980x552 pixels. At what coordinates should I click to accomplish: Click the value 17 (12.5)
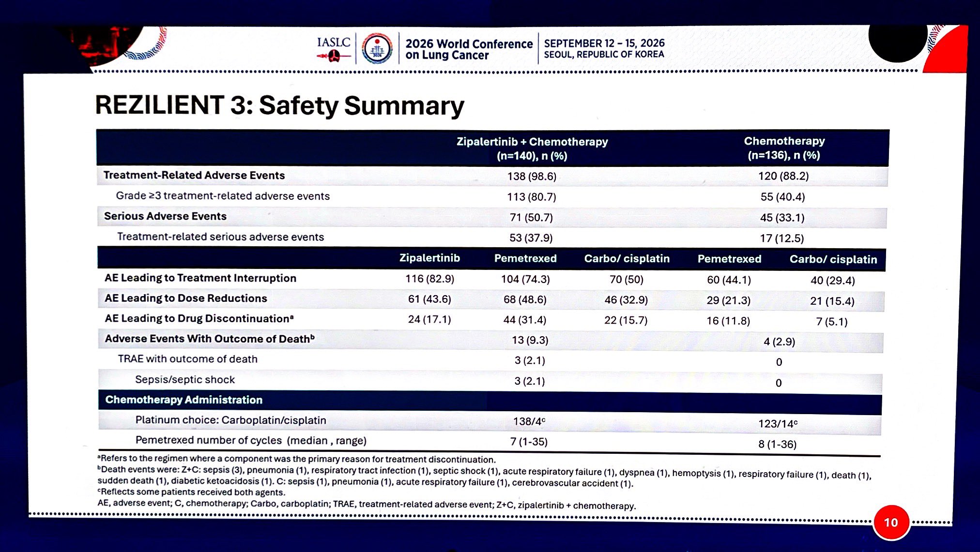pyautogui.click(x=782, y=239)
